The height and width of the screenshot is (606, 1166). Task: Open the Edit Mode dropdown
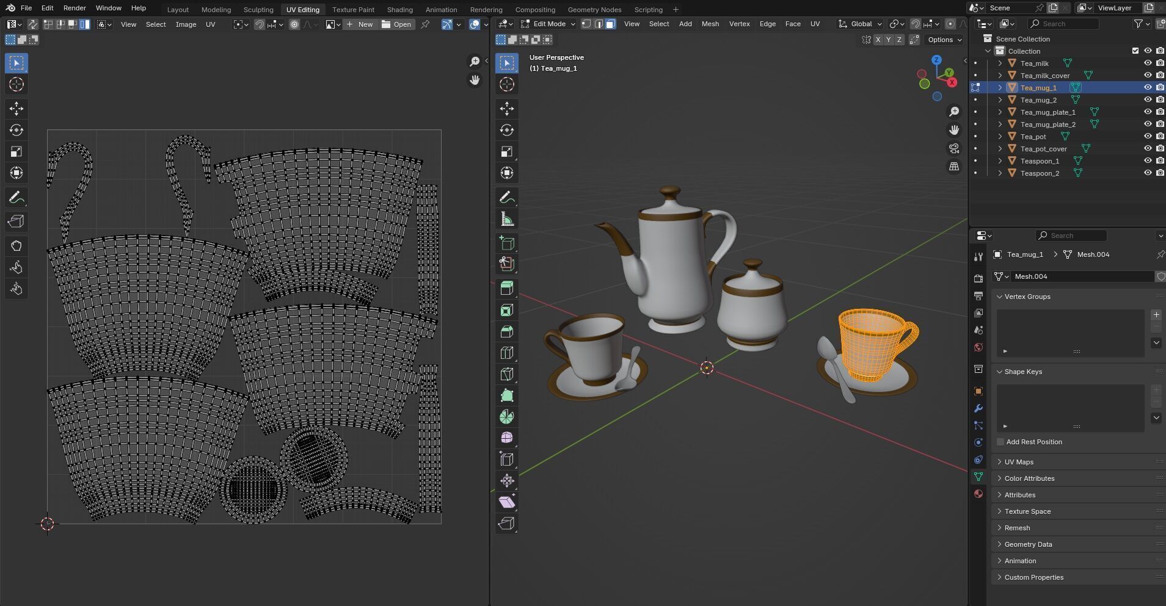547,24
